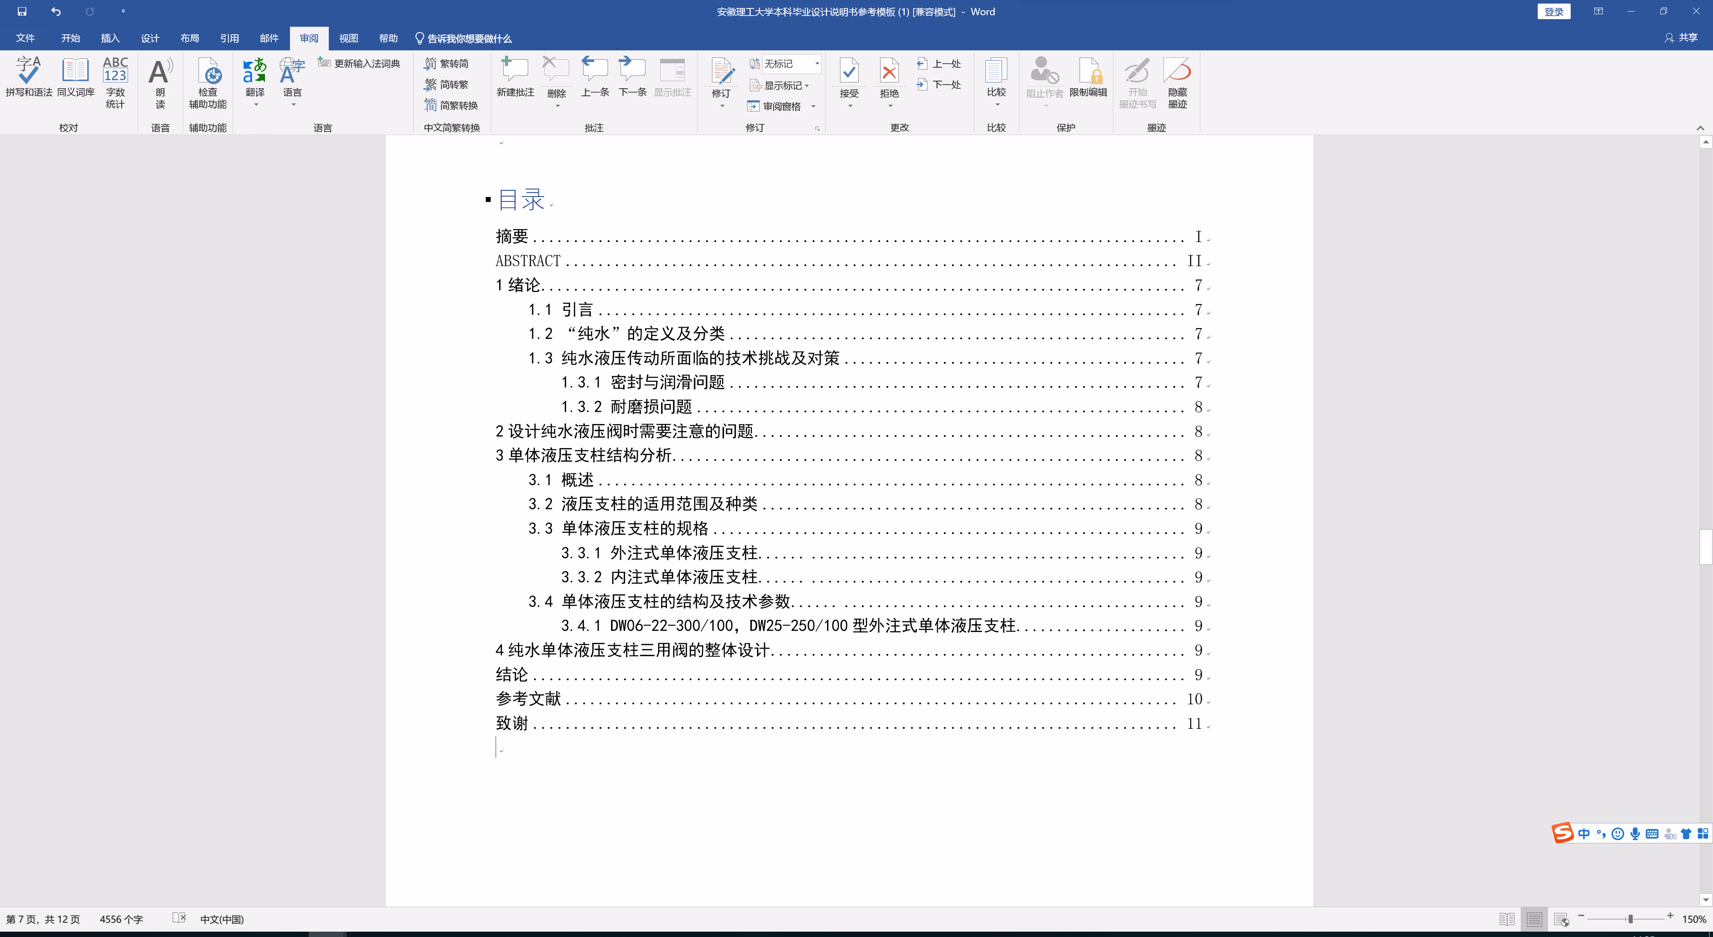Screen dimensions: 1713x937
Task: Click the zoom slider handle
Action: tap(1630, 919)
